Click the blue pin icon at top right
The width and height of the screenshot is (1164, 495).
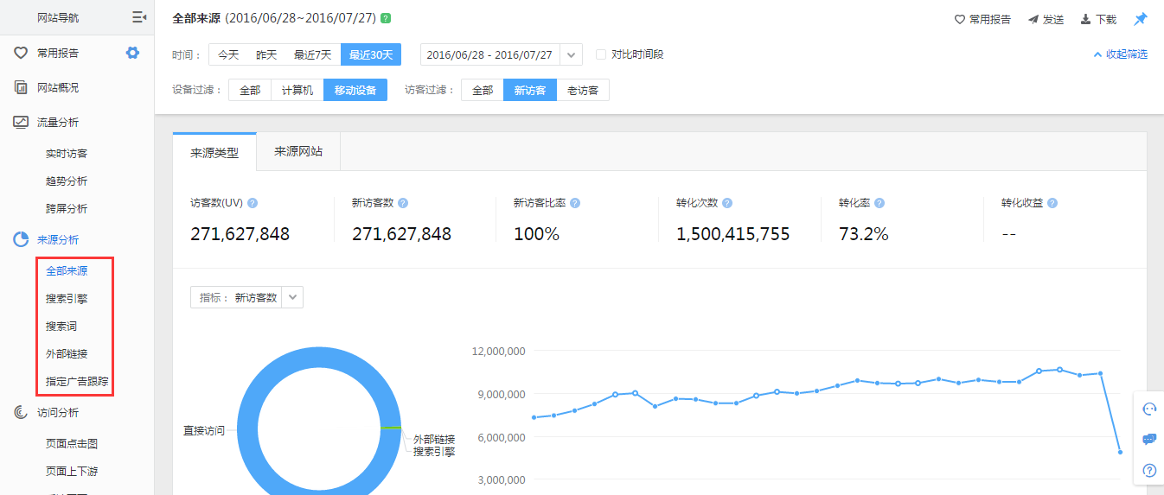click(1141, 19)
